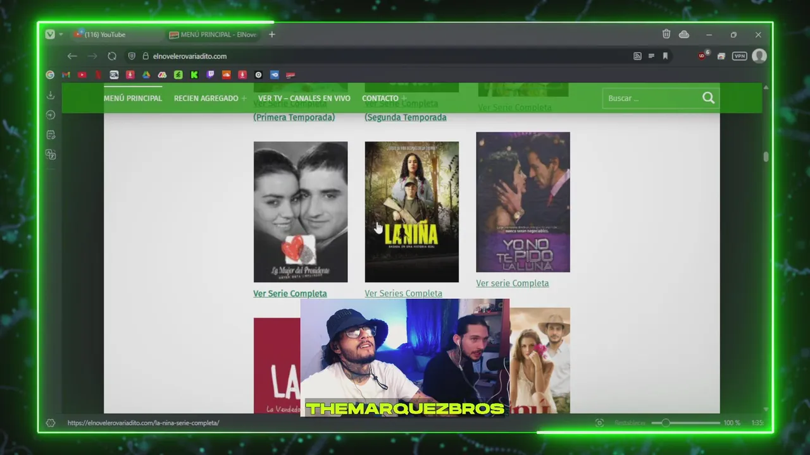Click Ver serie Completa under Yo No Te Pido
This screenshot has height=455, width=810.
[513, 283]
